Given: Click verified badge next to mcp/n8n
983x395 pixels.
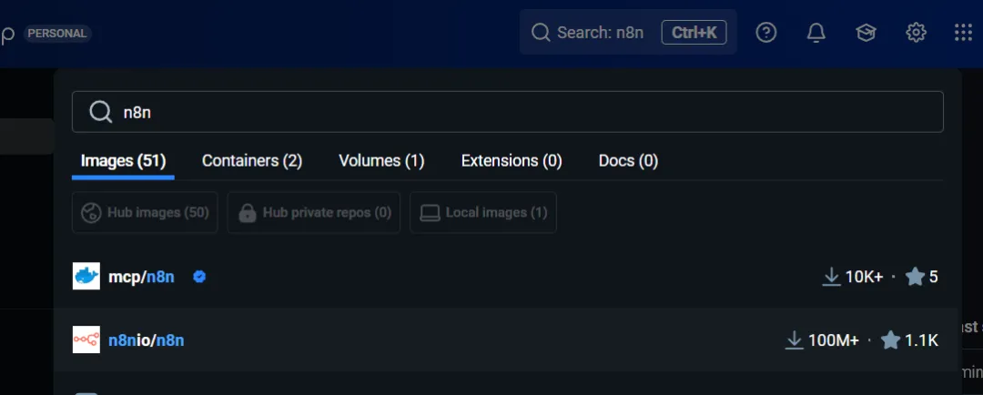Looking at the screenshot, I should tap(199, 277).
